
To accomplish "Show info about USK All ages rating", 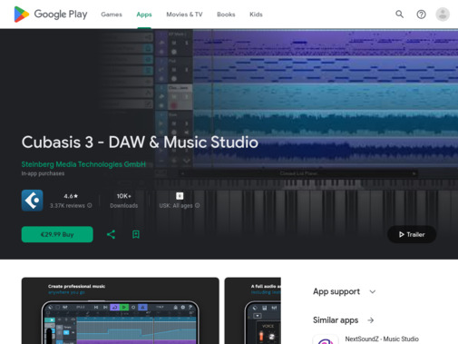I will [197, 205].
